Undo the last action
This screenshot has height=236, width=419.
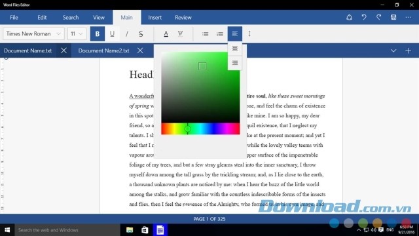[x=364, y=18]
